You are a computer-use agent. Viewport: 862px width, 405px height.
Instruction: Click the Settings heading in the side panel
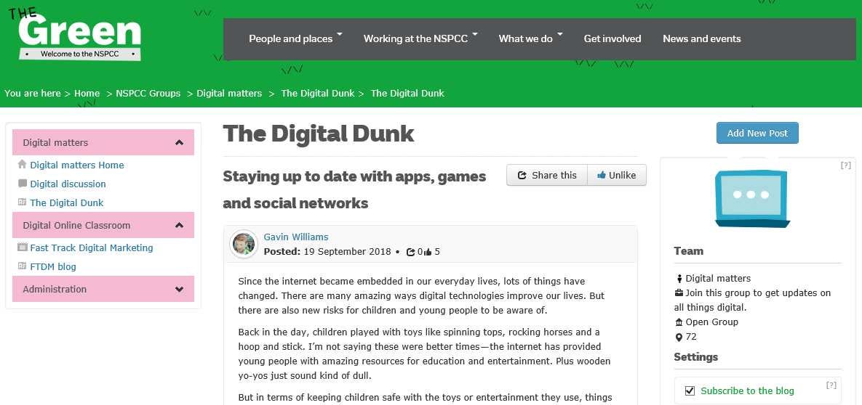pos(696,356)
